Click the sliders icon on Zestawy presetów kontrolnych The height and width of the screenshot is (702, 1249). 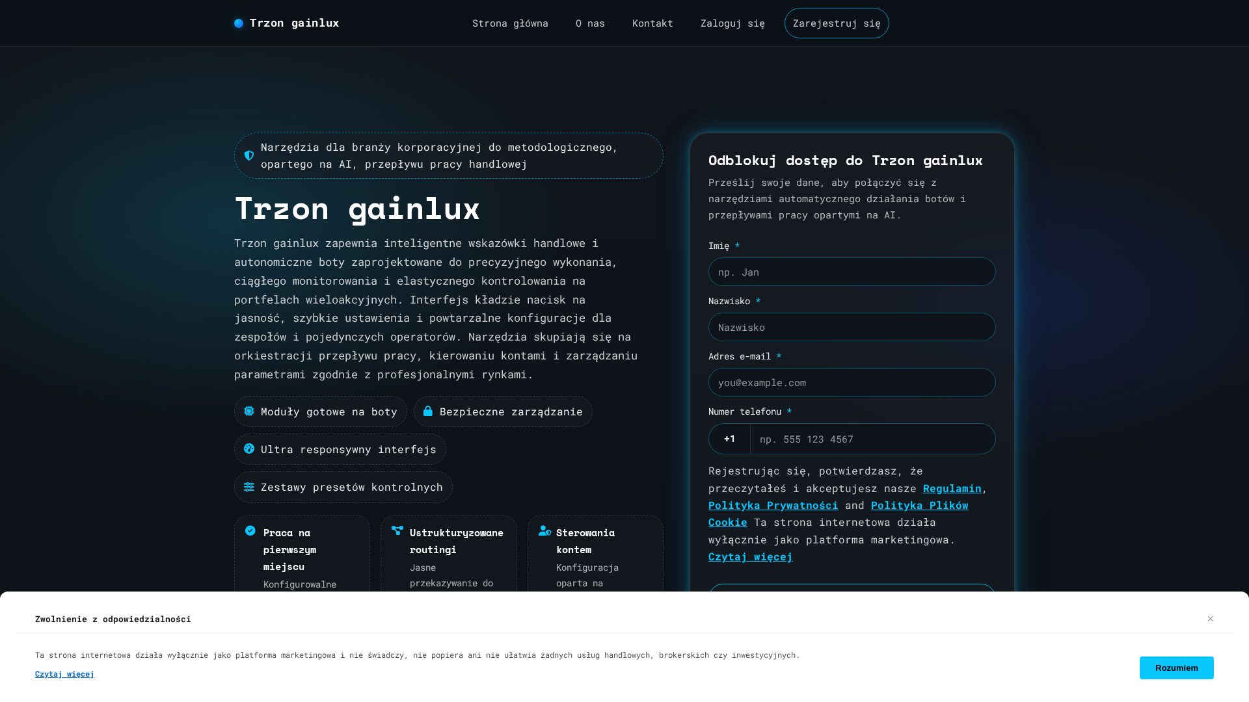pyautogui.click(x=249, y=486)
